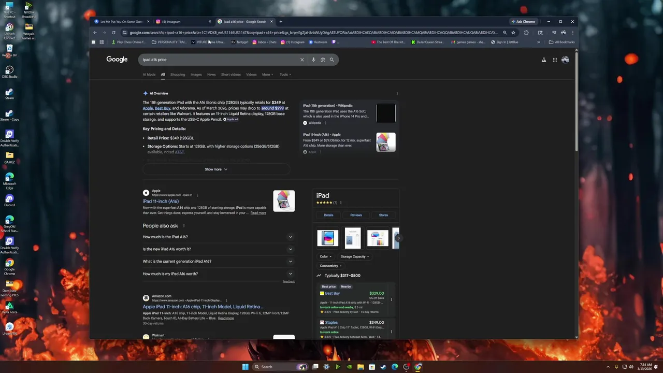The width and height of the screenshot is (663, 373).
Task: Open AI Overview three-dot options
Action: [x=397, y=94]
